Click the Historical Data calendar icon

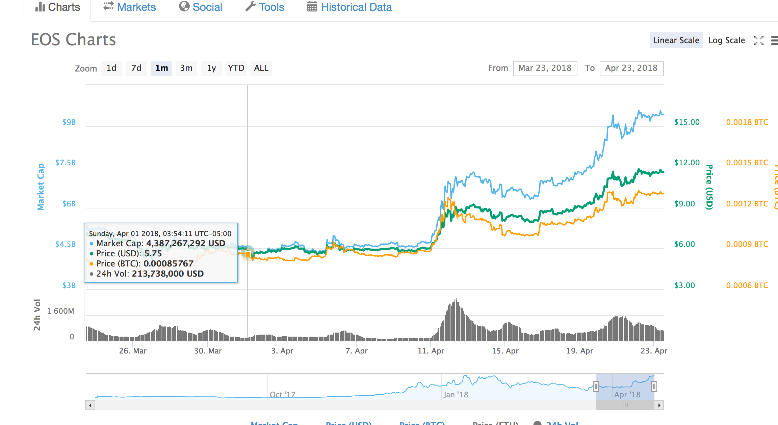pos(312,6)
